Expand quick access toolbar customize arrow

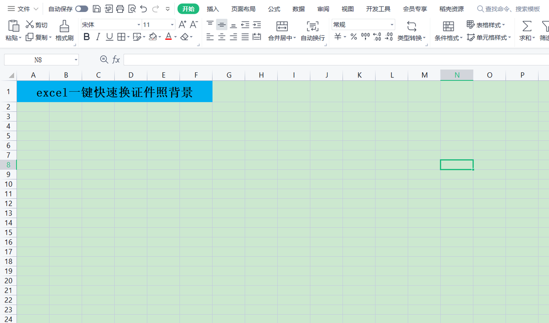[167, 9]
